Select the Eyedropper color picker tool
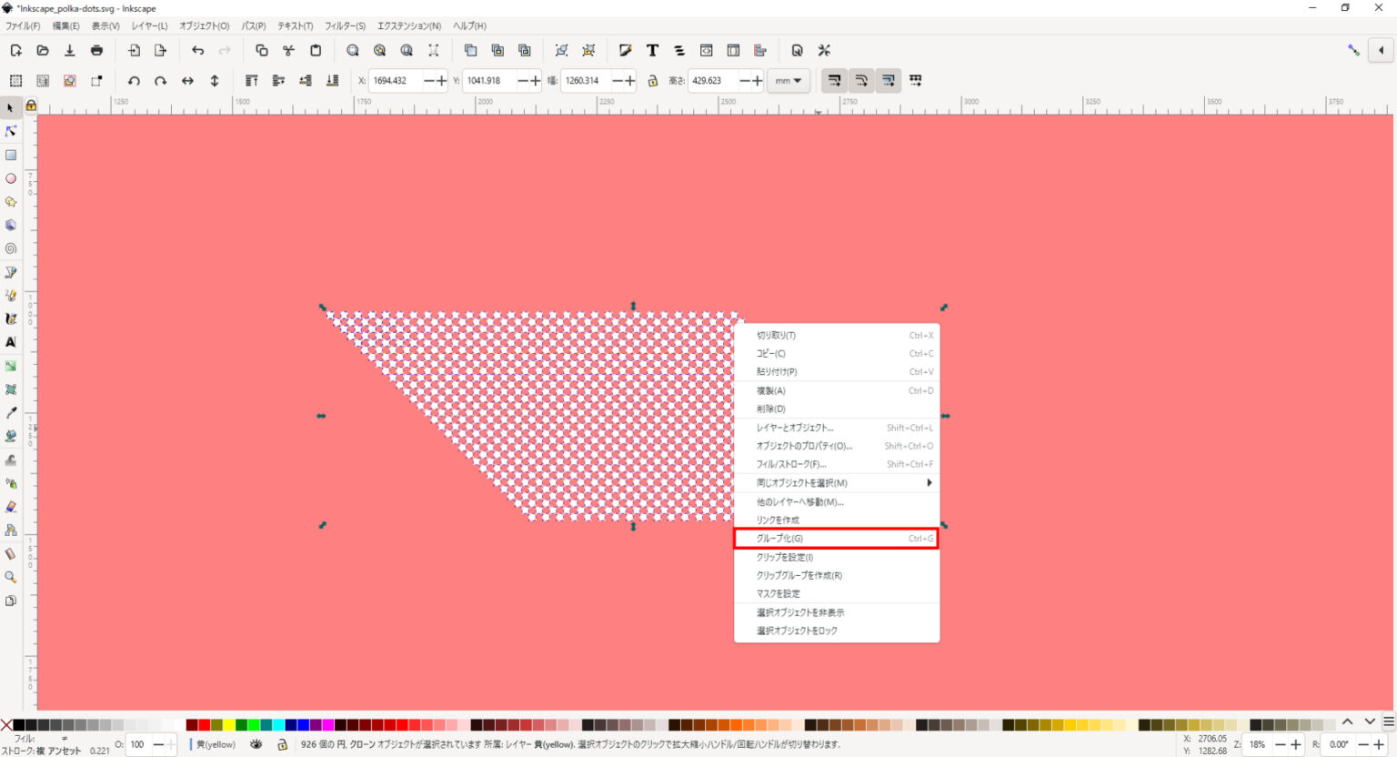The image size is (1397, 757). click(11, 412)
